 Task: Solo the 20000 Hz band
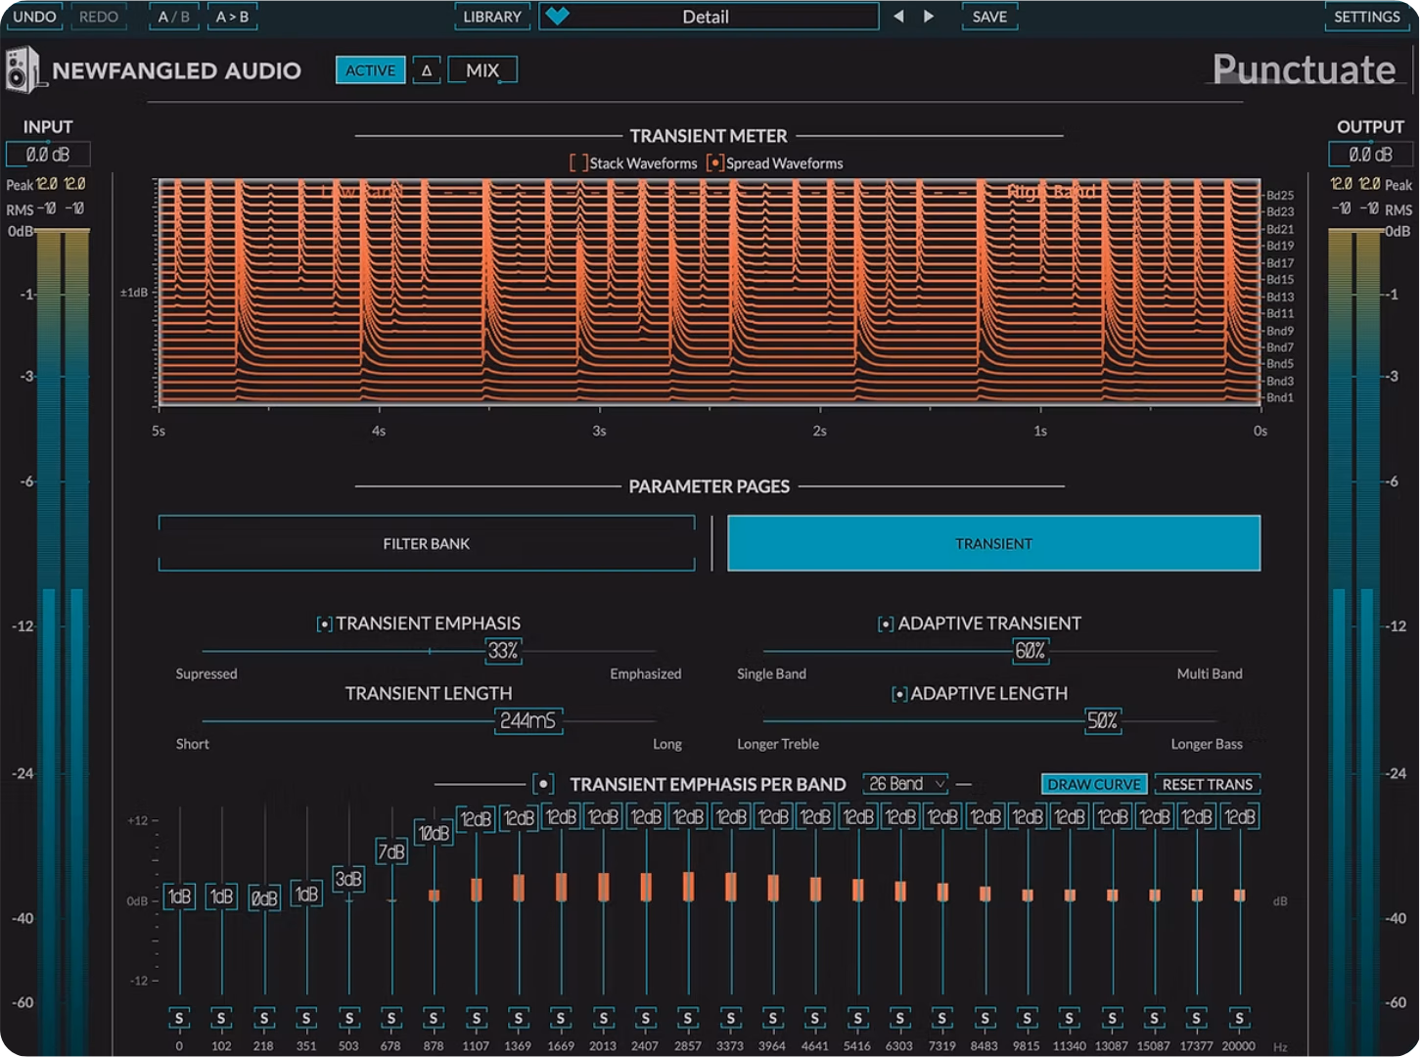coord(1239,1019)
